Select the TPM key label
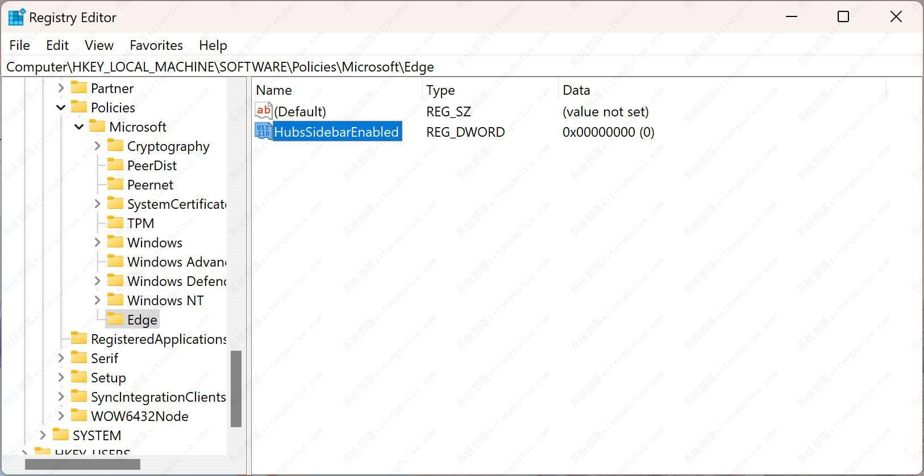 pos(141,224)
